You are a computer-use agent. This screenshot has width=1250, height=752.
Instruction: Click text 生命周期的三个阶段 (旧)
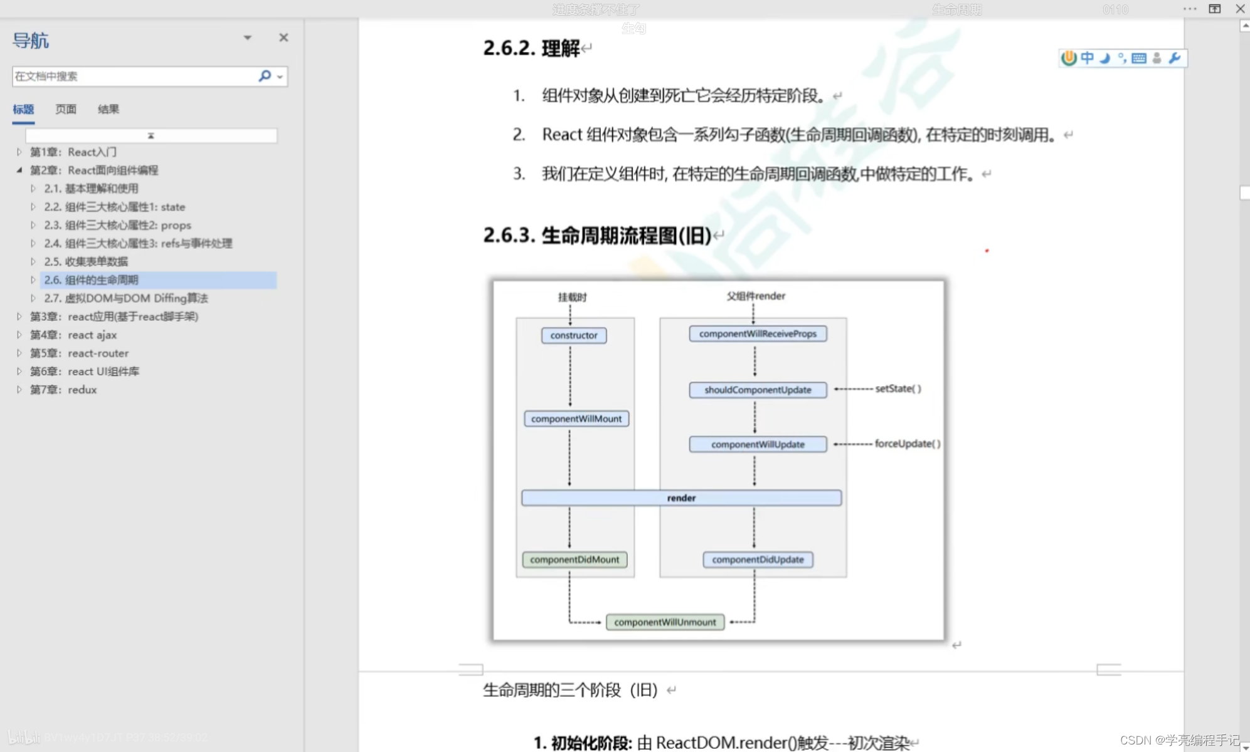pos(570,690)
